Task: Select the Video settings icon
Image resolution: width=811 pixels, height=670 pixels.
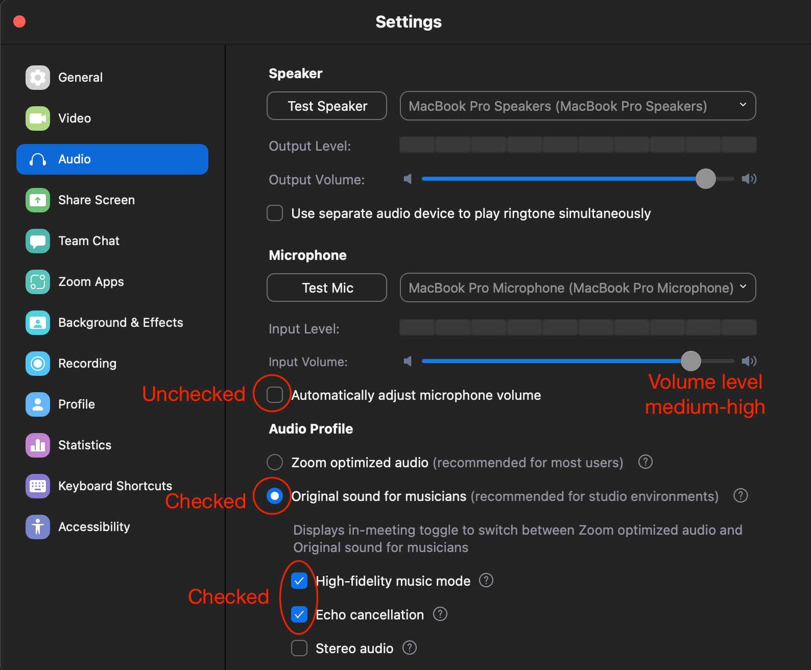Action: tap(37, 118)
